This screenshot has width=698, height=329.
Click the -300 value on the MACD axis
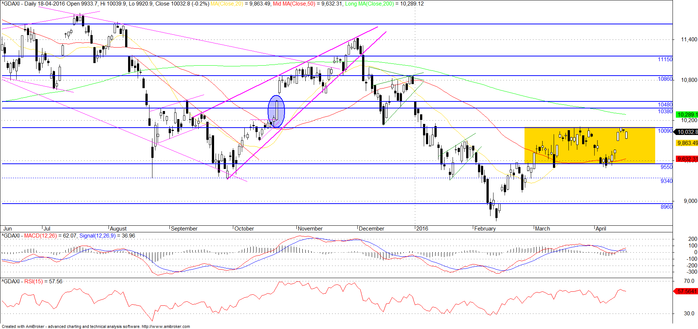tap(692, 272)
